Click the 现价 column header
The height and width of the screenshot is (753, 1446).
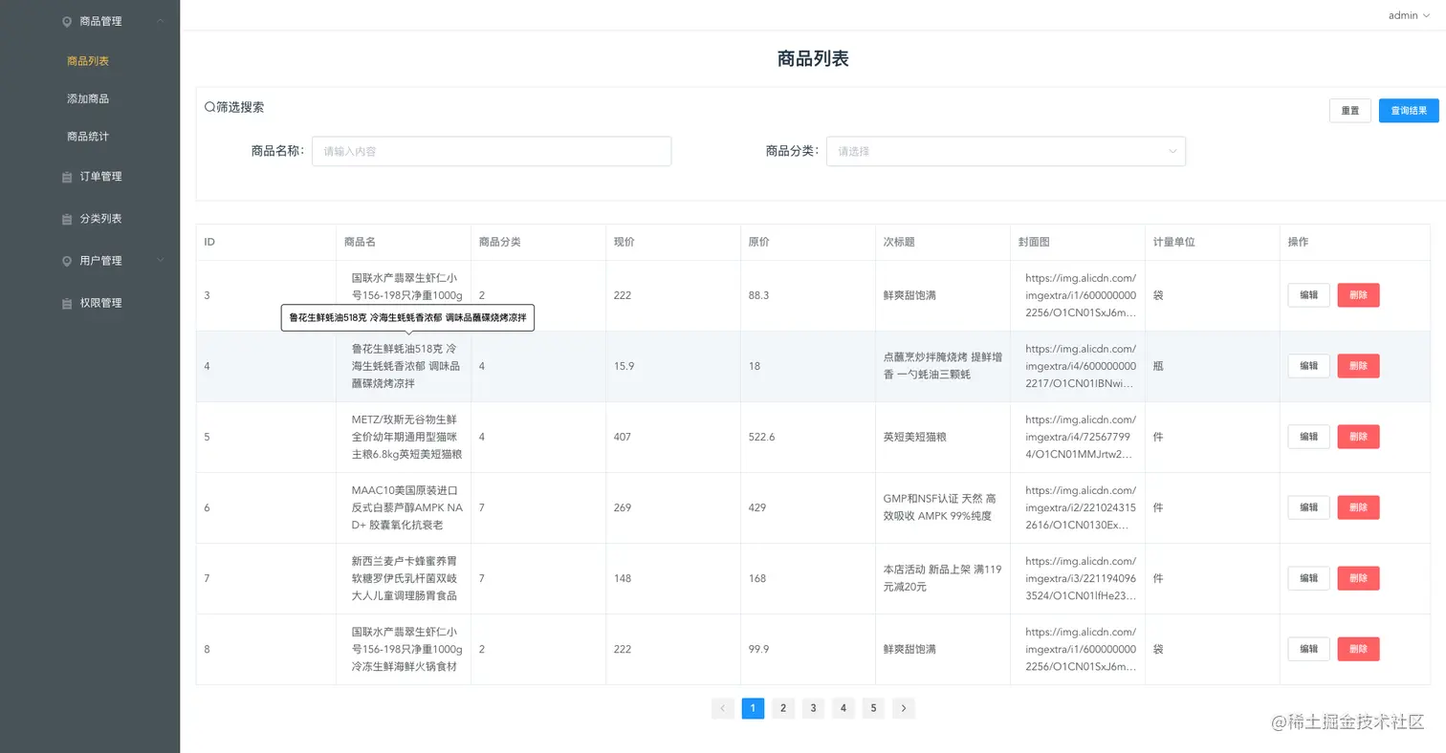624,242
